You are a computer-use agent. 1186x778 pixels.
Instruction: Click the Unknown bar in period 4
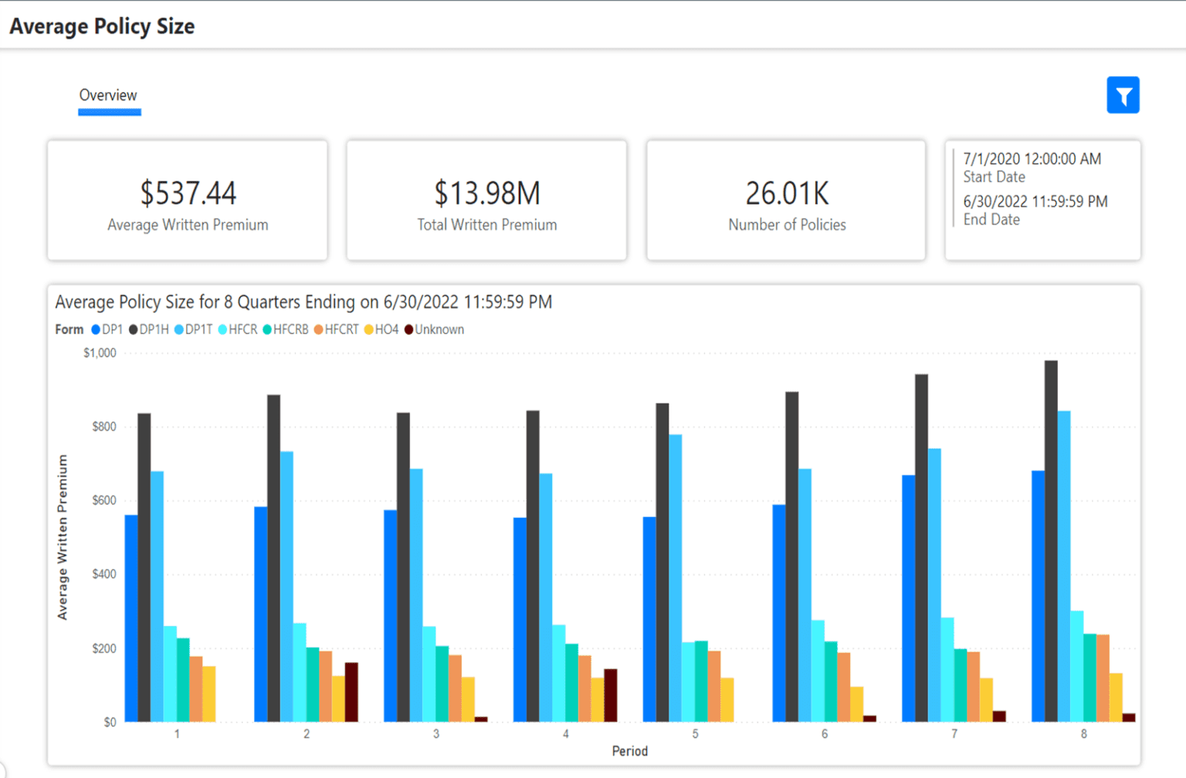(x=611, y=695)
